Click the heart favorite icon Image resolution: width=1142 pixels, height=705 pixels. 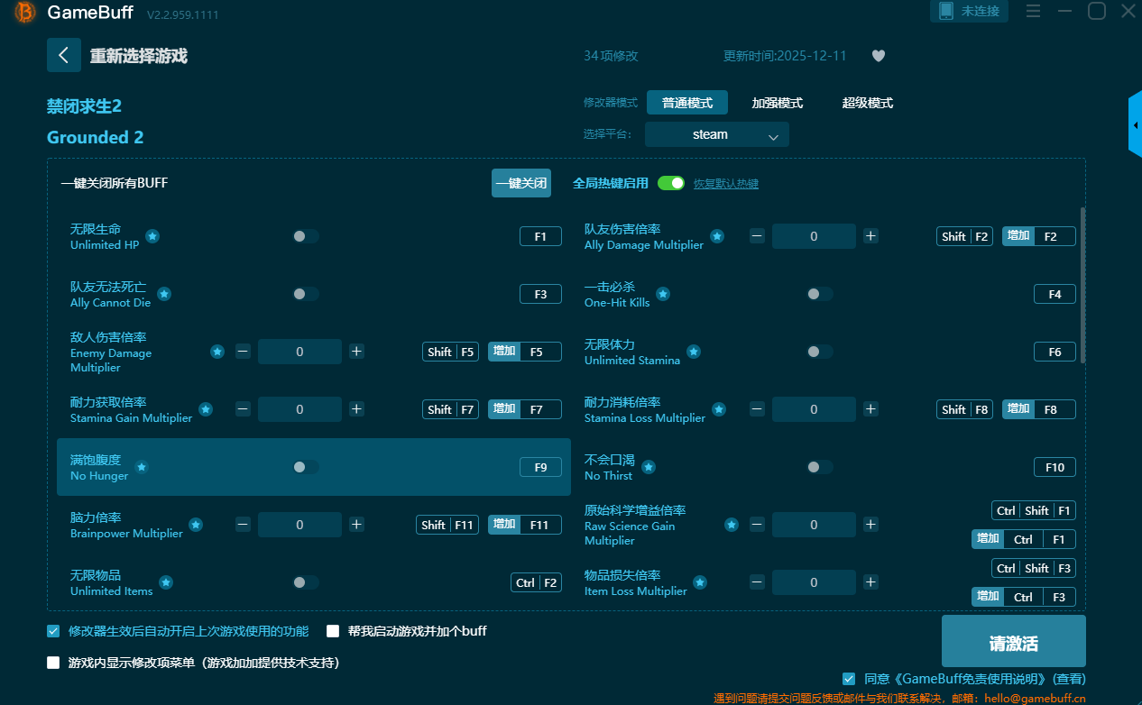point(879,56)
